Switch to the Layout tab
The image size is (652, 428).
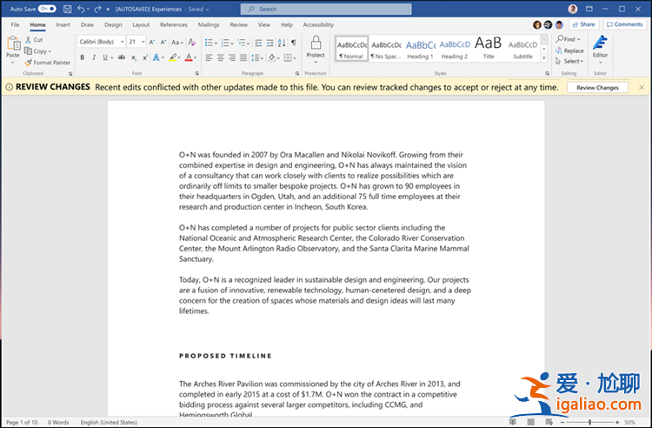coord(141,25)
